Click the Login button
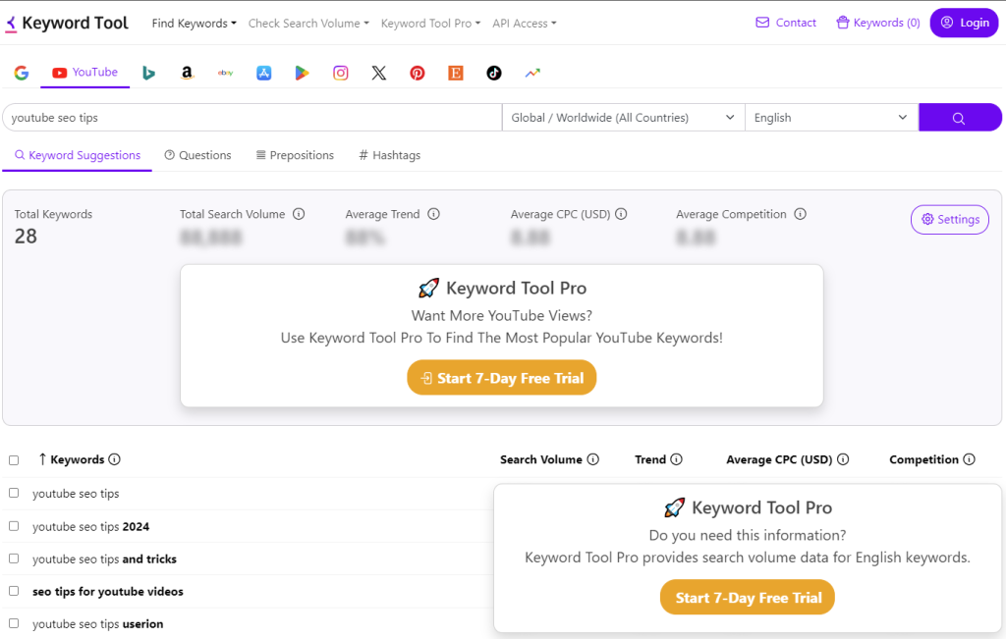The height and width of the screenshot is (639, 1006). (x=965, y=23)
